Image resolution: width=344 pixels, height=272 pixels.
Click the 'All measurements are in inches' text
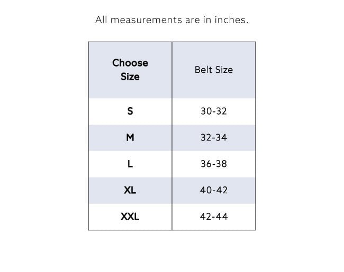point(172,20)
